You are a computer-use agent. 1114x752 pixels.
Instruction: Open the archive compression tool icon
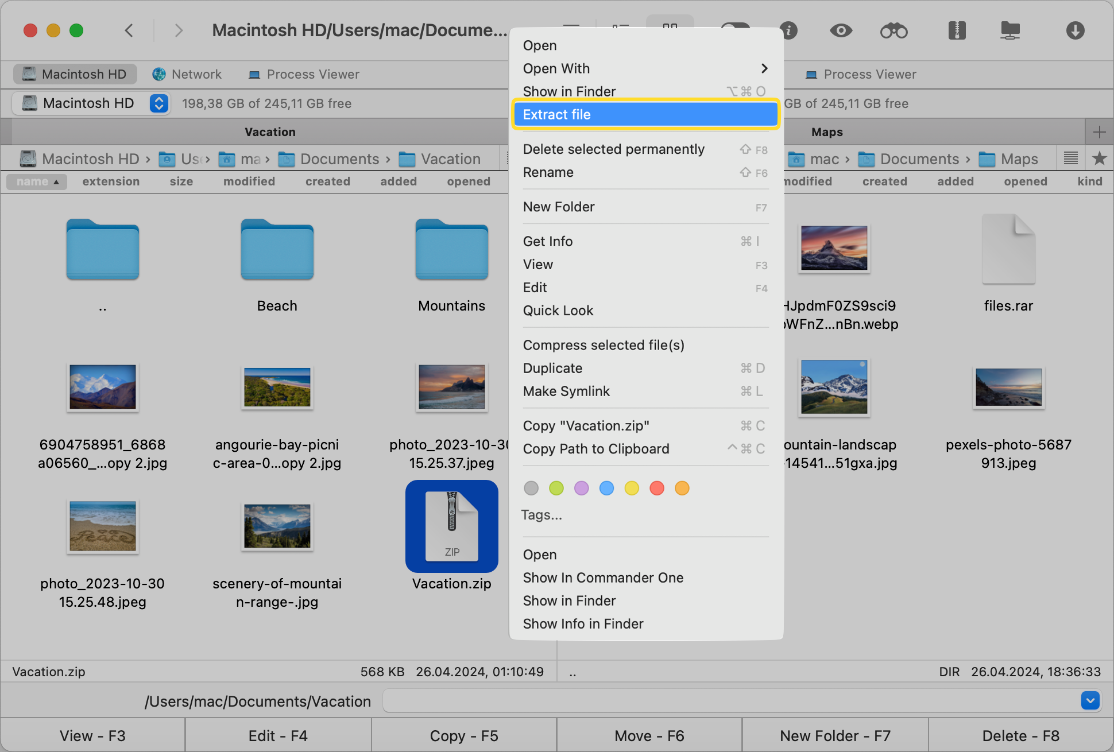(956, 30)
